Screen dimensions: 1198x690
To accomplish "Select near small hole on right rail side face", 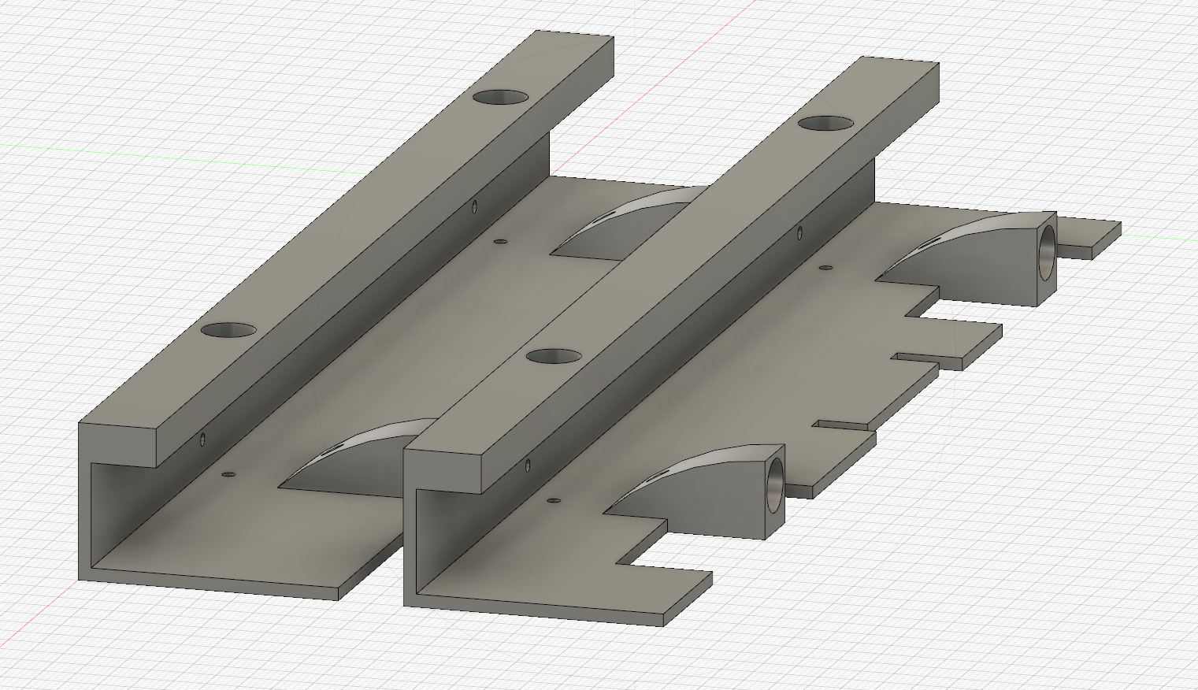I will click(x=528, y=466).
